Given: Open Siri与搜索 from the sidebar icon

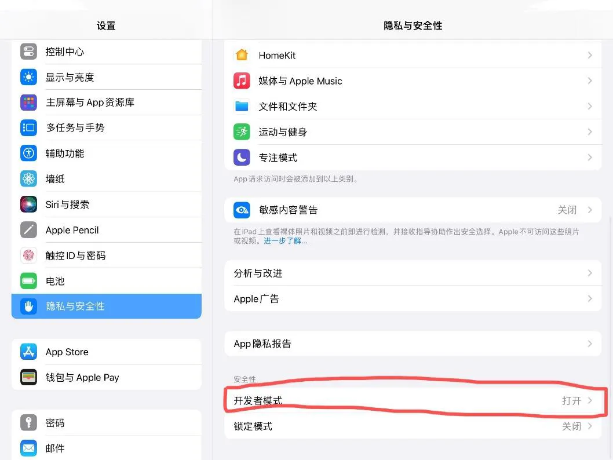Looking at the screenshot, I should click(x=28, y=204).
